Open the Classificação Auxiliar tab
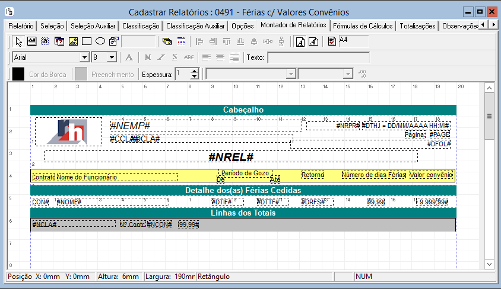 click(195, 26)
